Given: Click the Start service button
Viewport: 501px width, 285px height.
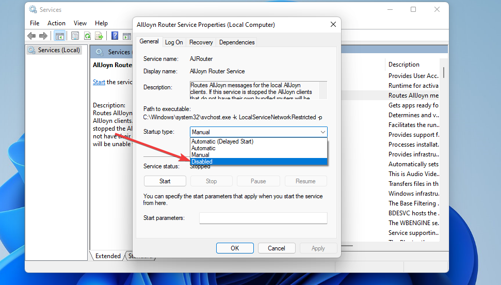Looking at the screenshot, I should 165,181.
